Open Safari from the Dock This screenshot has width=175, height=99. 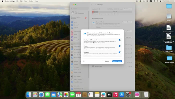click(x=41, y=95)
